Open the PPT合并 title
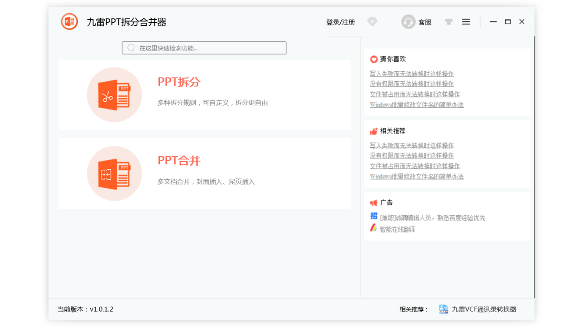 point(179,161)
